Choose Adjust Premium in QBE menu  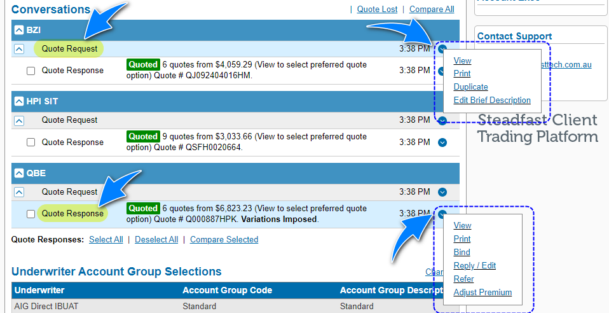click(x=482, y=292)
